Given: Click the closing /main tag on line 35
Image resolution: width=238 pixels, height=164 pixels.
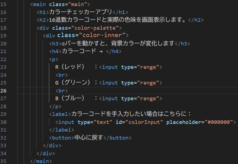Looking at the screenshot, I should click(41, 161).
